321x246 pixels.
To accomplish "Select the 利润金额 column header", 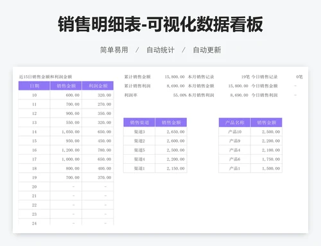I will (x=98, y=86).
